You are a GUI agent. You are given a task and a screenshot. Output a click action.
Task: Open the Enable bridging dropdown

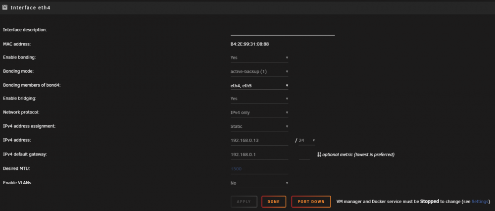[x=259, y=99]
